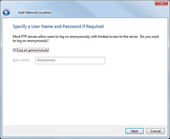This screenshot has width=170, height=139.
Task: Click the Specify a User Name heading
Action: pyautogui.click(x=58, y=27)
